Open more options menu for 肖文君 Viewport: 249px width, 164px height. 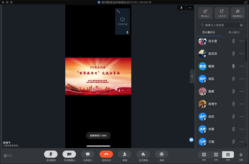242,41
